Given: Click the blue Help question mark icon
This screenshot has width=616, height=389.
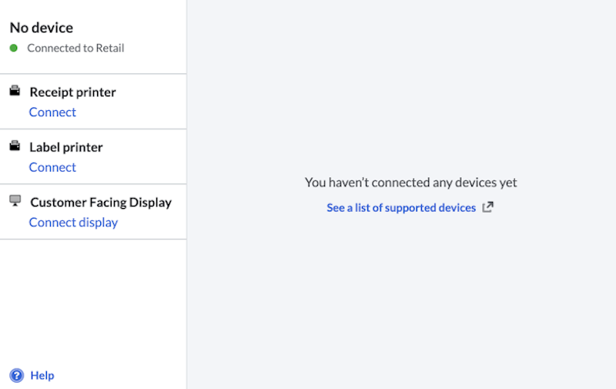Looking at the screenshot, I should click(16, 375).
